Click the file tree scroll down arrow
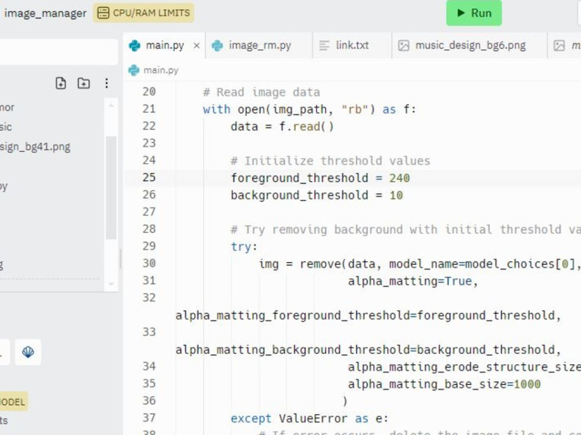The image size is (581, 435). [x=111, y=284]
